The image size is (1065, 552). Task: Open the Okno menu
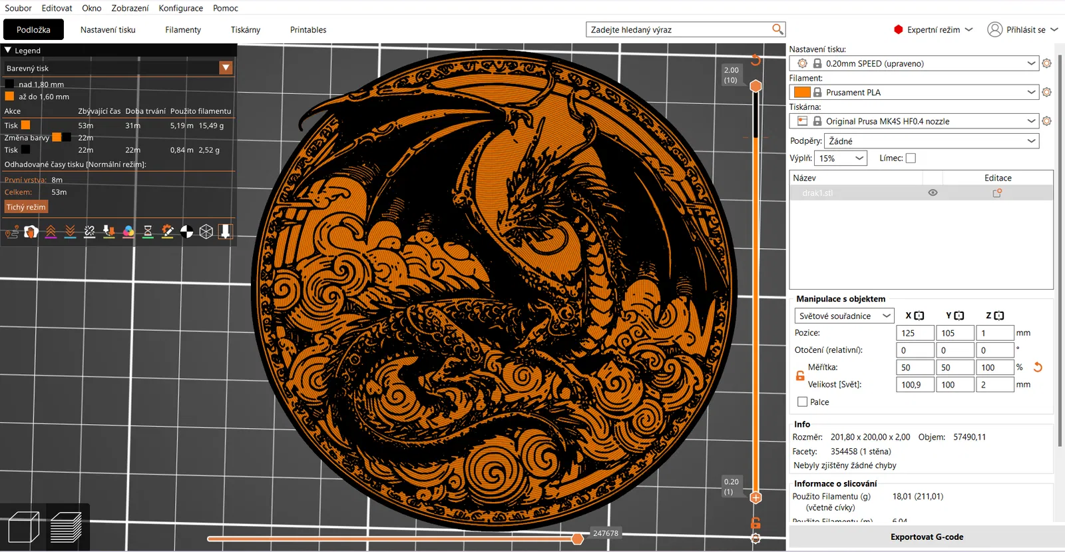(92, 8)
